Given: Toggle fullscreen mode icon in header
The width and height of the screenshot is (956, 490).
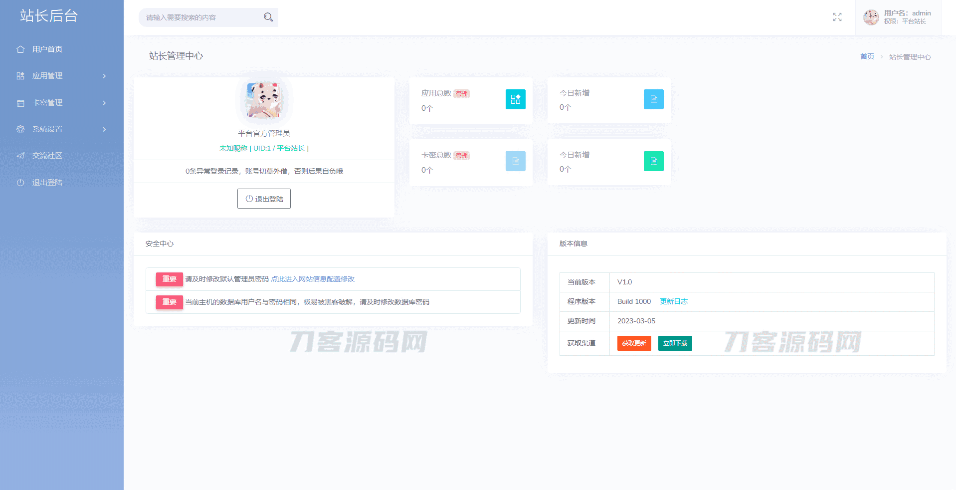Looking at the screenshot, I should [x=837, y=17].
